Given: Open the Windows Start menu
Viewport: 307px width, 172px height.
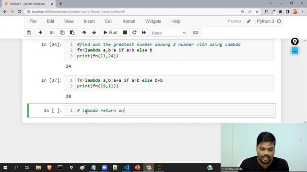Looking at the screenshot, I should (5, 168).
